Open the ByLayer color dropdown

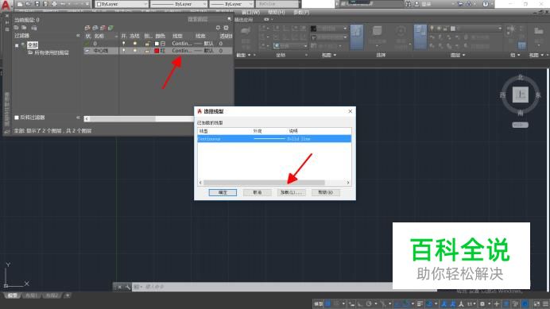click(x=122, y=4)
